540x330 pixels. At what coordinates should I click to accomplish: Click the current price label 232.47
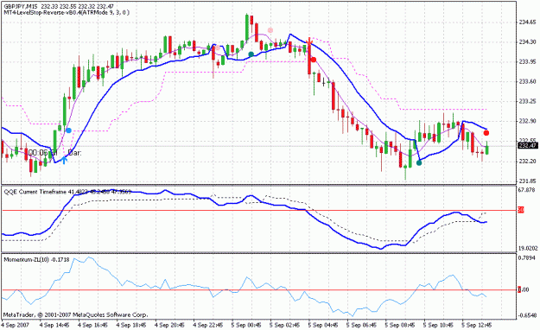coord(528,146)
